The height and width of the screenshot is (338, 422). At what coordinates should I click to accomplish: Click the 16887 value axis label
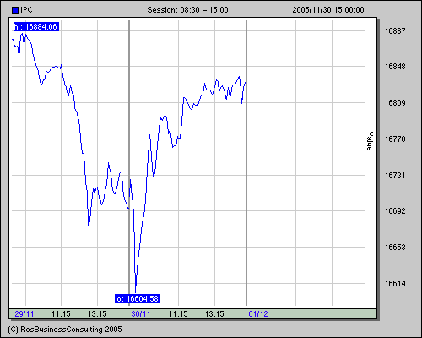tap(395, 31)
